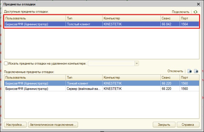Open Автоматическое подключение... dialog
This screenshot has height=132, width=204.
[x=53, y=124]
